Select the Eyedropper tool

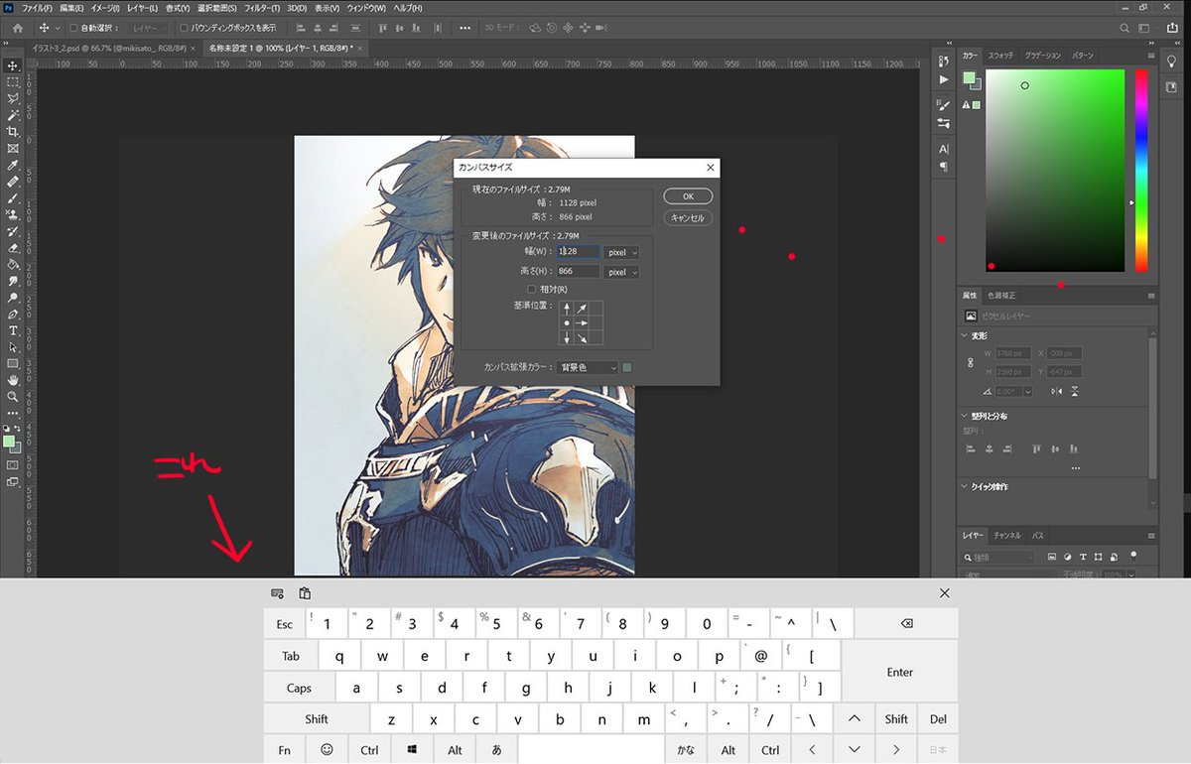pos(14,166)
